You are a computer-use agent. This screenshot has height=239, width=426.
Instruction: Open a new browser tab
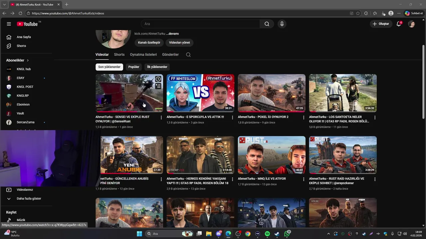pyautogui.click(x=66, y=5)
